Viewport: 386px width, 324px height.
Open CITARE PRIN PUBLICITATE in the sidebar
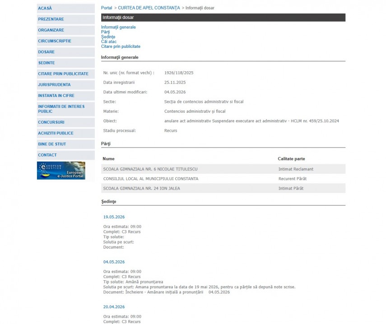pos(66,74)
